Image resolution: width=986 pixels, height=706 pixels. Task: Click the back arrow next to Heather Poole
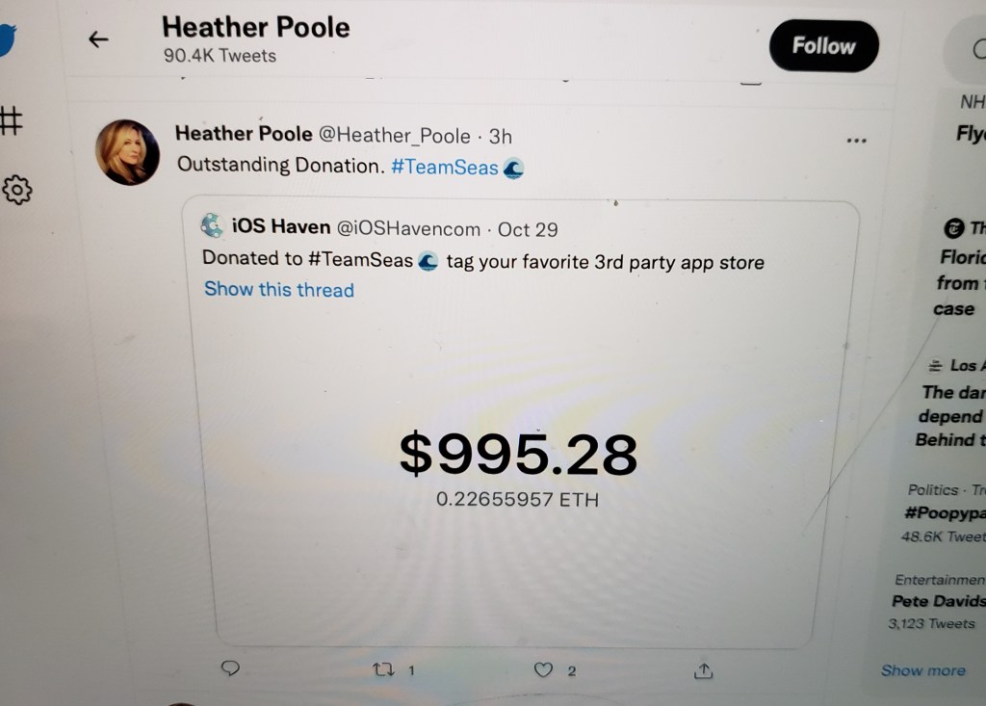point(98,39)
